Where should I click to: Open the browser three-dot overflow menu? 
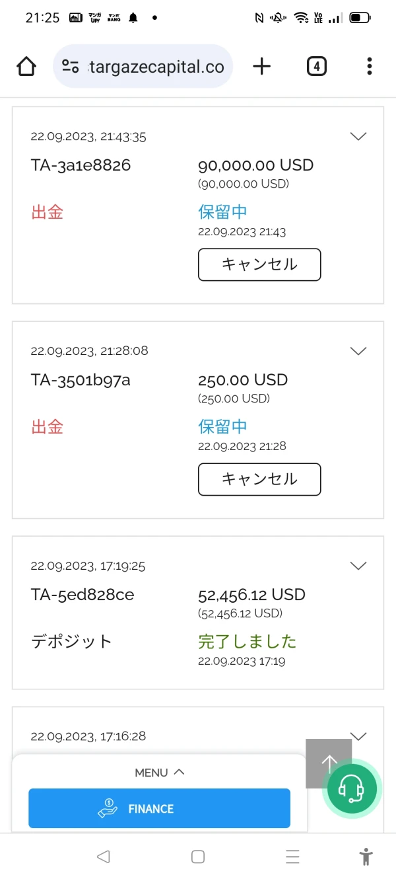pos(369,66)
